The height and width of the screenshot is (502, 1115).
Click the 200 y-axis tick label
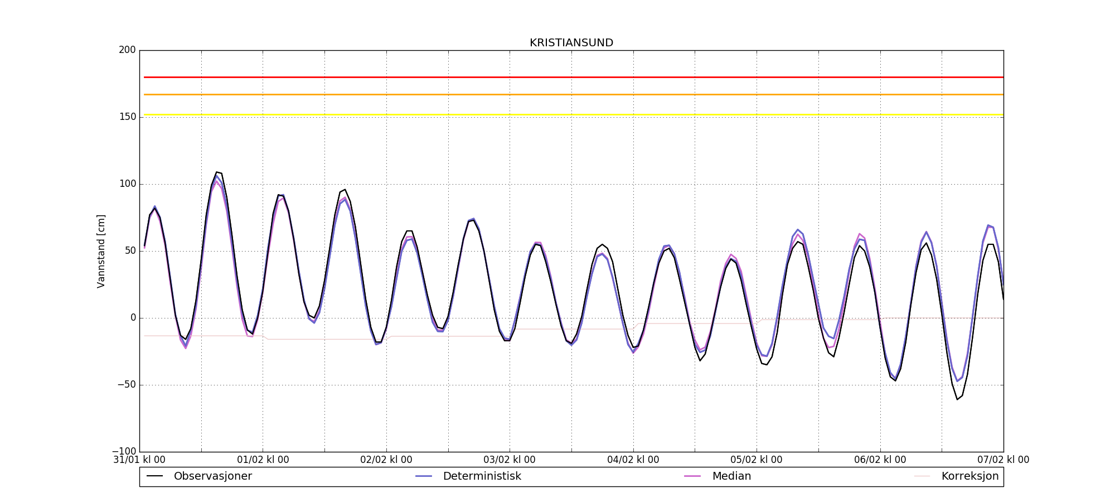tap(127, 50)
